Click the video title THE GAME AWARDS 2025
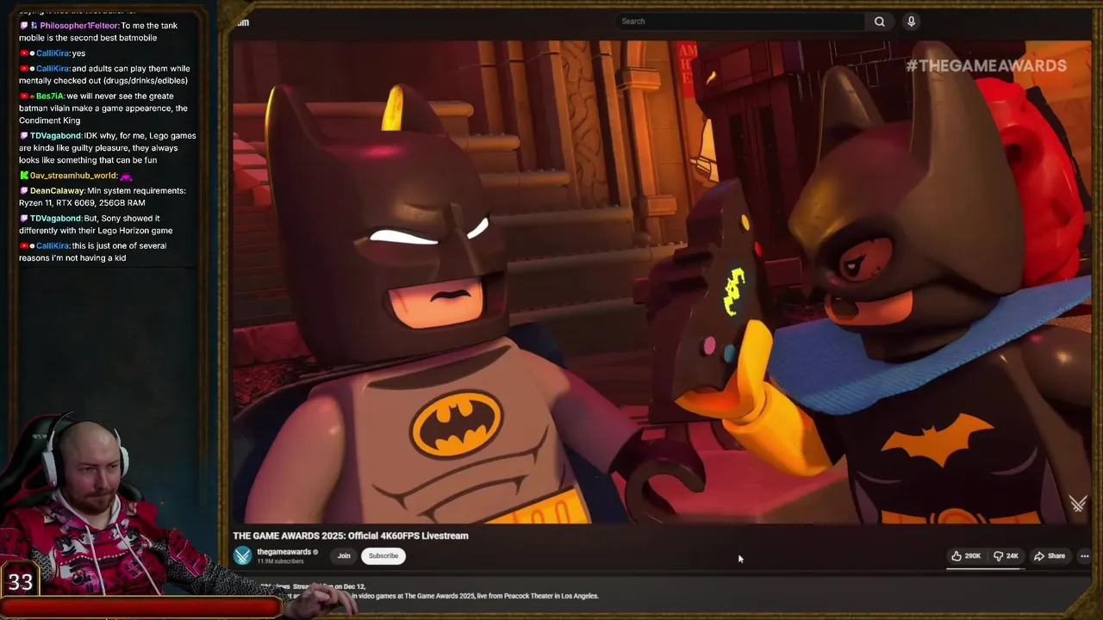Viewport: 1103px width, 620px height. click(351, 536)
